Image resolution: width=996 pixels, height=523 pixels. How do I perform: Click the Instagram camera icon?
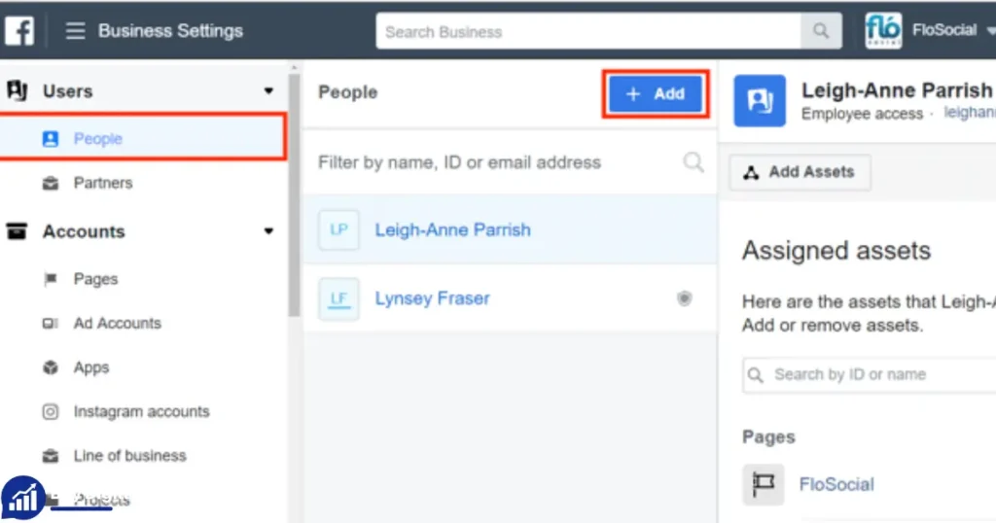click(x=51, y=412)
